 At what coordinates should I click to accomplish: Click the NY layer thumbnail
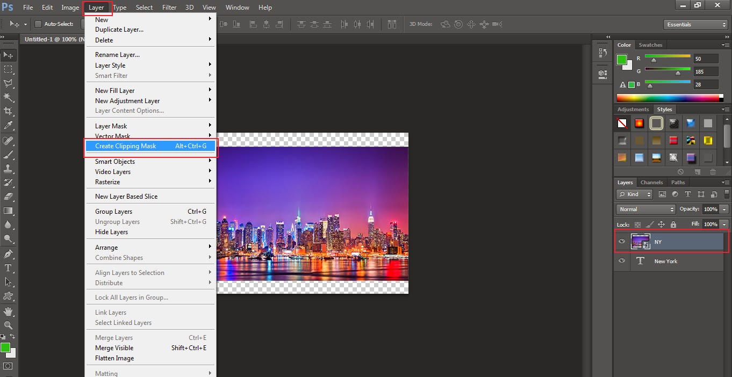click(x=641, y=242)
